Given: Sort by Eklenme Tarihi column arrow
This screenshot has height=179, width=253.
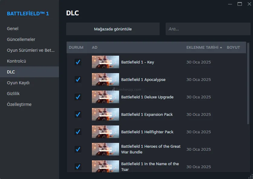Looking at the screenshot, I should (x=221, y=48).
